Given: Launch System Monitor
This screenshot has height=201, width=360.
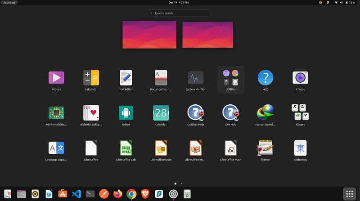Looking at the screenshot, I should [x=196, y=78].
